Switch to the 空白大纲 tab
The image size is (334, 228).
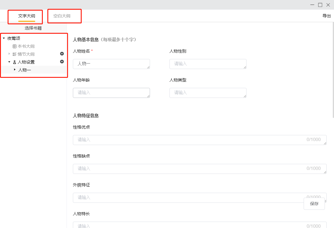[62, 16]
